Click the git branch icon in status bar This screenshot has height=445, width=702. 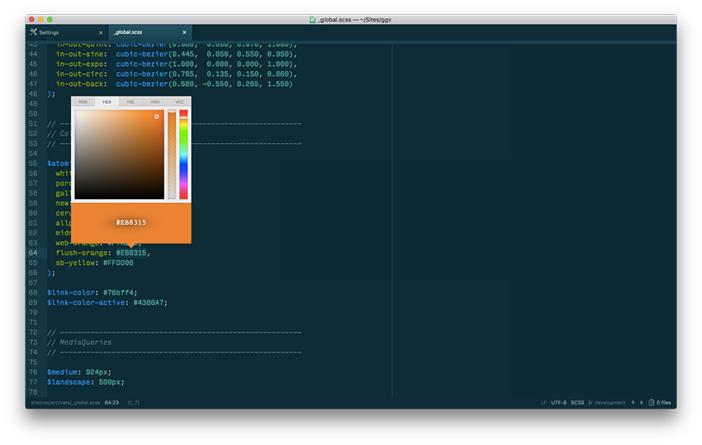[591, 403]
